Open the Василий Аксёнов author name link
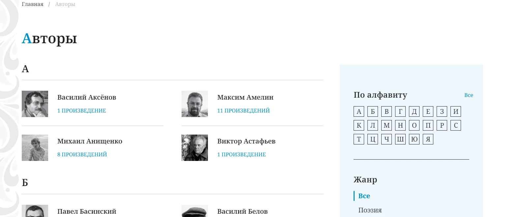Image resolution: width=520 pixels, height=217 pixels. pyautogui.click(x=87, y=97)
